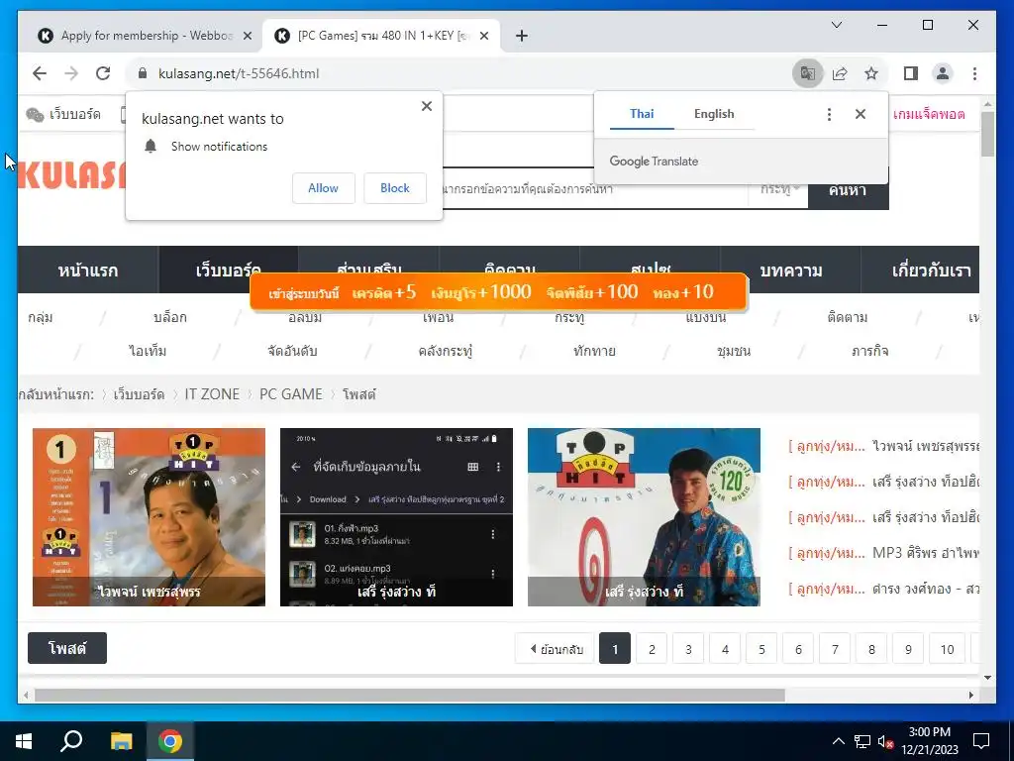Close the Google Translate popup
The image size is (1014, 761).
click(x=861, y=114)
